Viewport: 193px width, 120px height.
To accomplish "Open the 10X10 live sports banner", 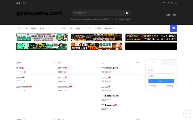I will 151,37.
